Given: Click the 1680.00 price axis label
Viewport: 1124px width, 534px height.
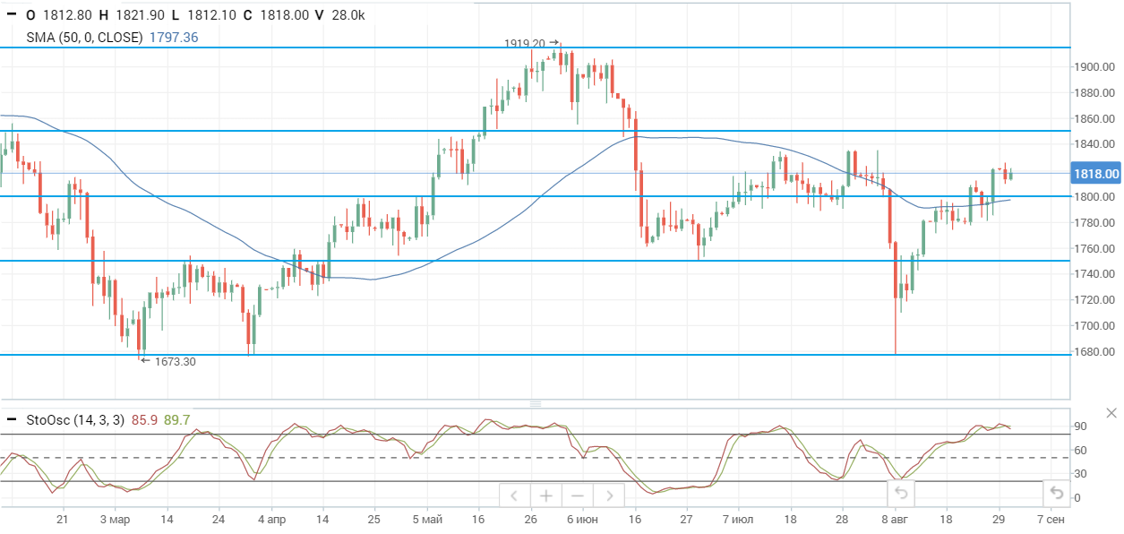Looking at the screenshot, I should [1095, 351].
